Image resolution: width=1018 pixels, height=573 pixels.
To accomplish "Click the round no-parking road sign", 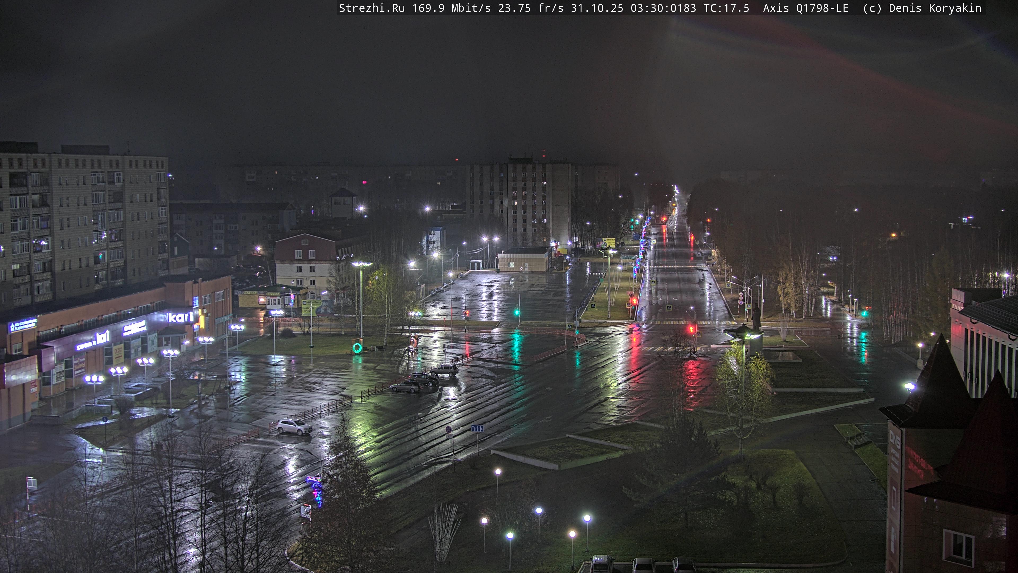I will (x=449, y=429).
